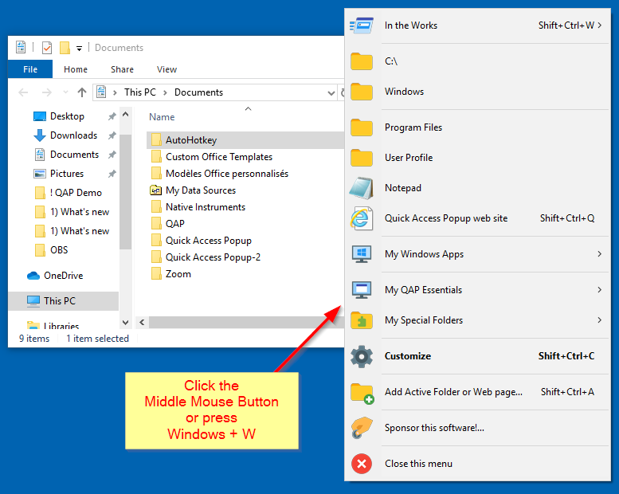Click the In the Works menu icon
Screen dimensions: 619x494
361,25
